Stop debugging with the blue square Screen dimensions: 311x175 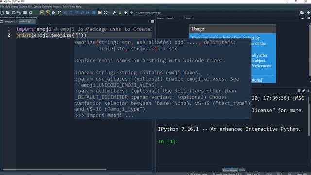[x=94, y=13]
